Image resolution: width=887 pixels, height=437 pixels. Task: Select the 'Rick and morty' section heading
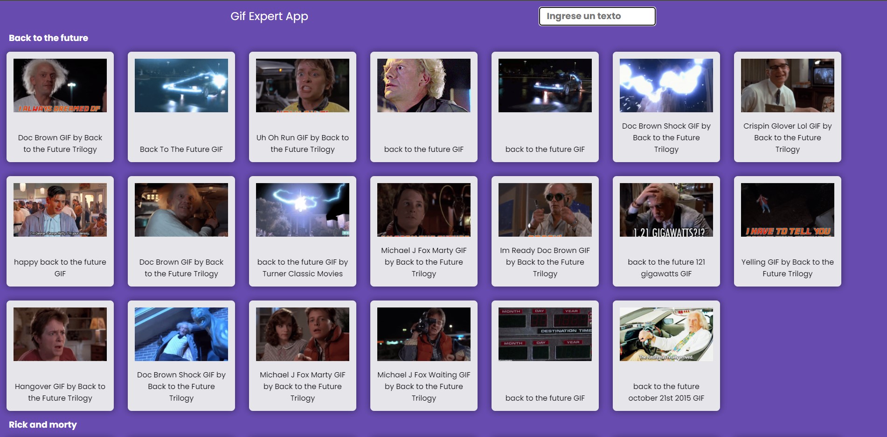[x=43, y=424]
